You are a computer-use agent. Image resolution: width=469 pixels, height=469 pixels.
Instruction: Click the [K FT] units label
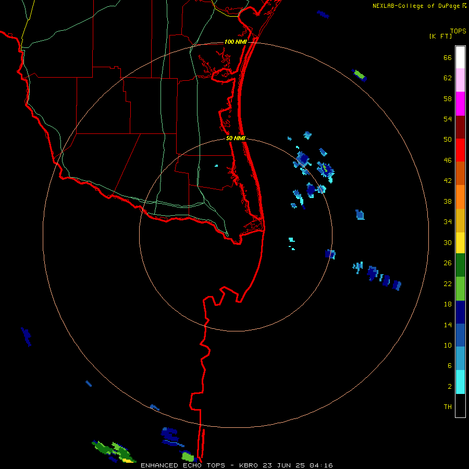440,36
